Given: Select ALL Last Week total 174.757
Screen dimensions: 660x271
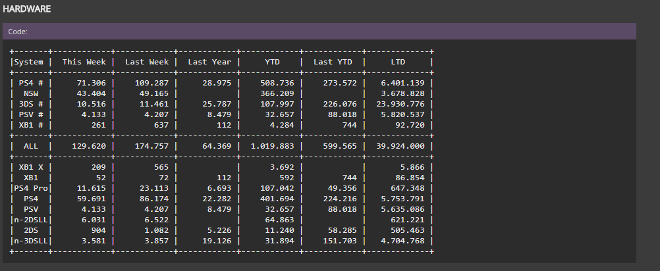Looking at the screenshot, I should 151,146.
